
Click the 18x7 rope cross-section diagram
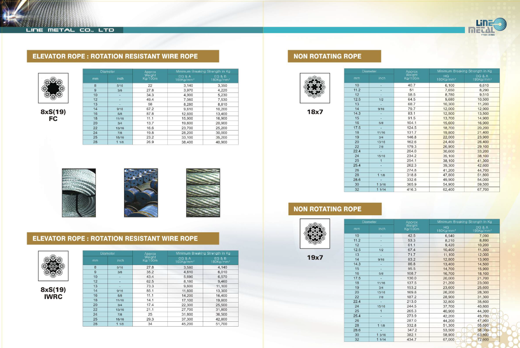click(314, 88)
